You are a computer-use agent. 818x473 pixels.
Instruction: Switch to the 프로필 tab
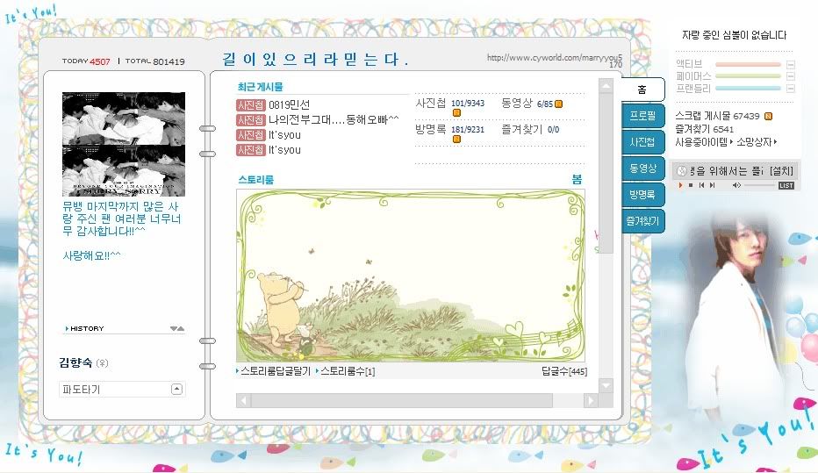(642, 115)
